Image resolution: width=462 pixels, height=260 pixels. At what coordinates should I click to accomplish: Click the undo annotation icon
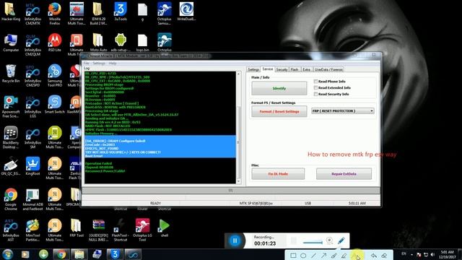pos(374,256)
